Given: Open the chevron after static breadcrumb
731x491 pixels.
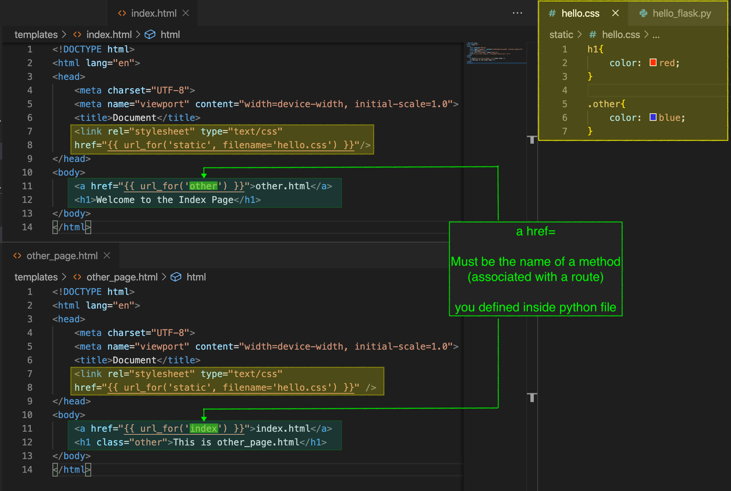Looking at the screenshot, I should point(580,34).
